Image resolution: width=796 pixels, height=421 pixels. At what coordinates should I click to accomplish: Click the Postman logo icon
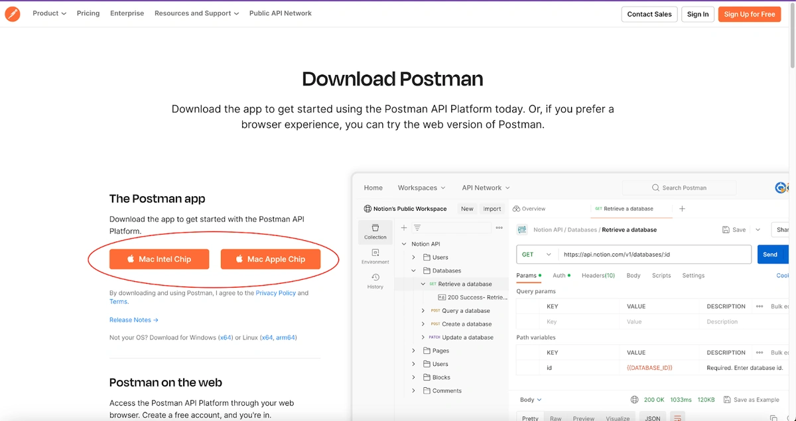pyautogui.click(x=13, y=13)
